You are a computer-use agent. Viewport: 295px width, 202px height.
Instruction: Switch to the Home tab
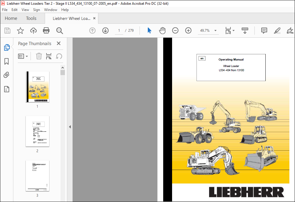[x=11, y=18]
